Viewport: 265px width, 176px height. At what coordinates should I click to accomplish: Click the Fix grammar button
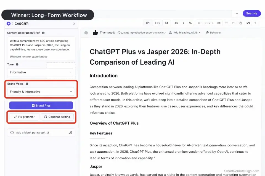tap(24, 117)
